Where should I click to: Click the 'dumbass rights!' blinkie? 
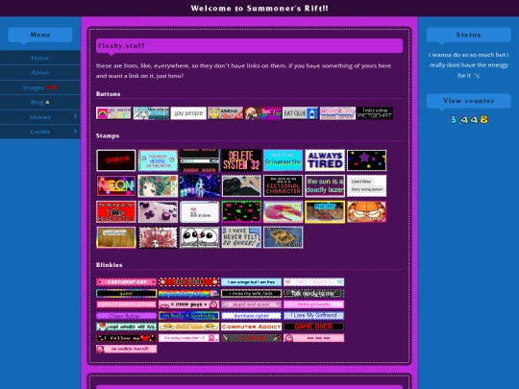pyautogui.click(x=251, y=316)
